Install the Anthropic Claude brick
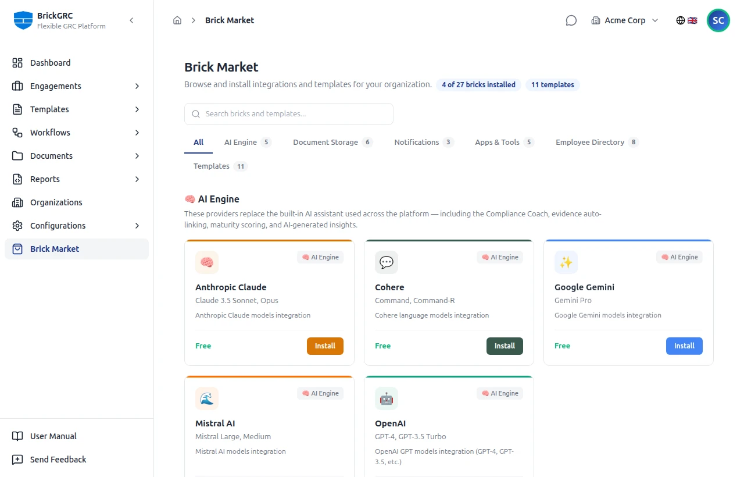Image resolution: width=744 pixels, height=477 pixels. 325,346
